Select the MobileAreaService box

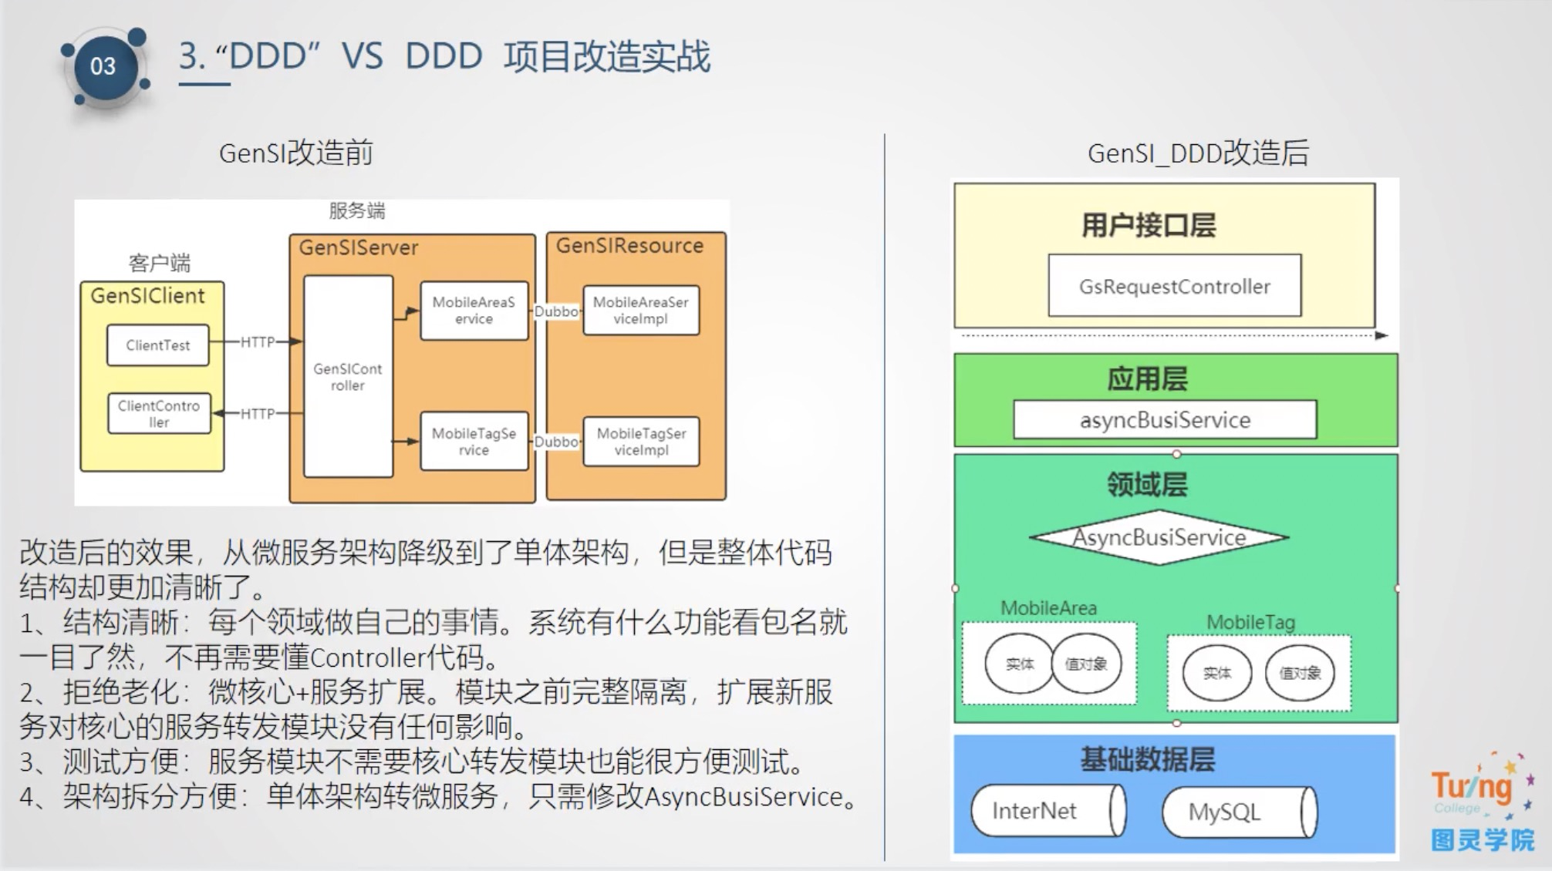click(x=474, y=311)
